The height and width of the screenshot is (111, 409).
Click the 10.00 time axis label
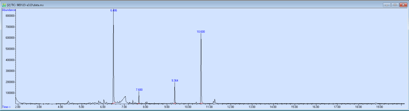(188, 107)
